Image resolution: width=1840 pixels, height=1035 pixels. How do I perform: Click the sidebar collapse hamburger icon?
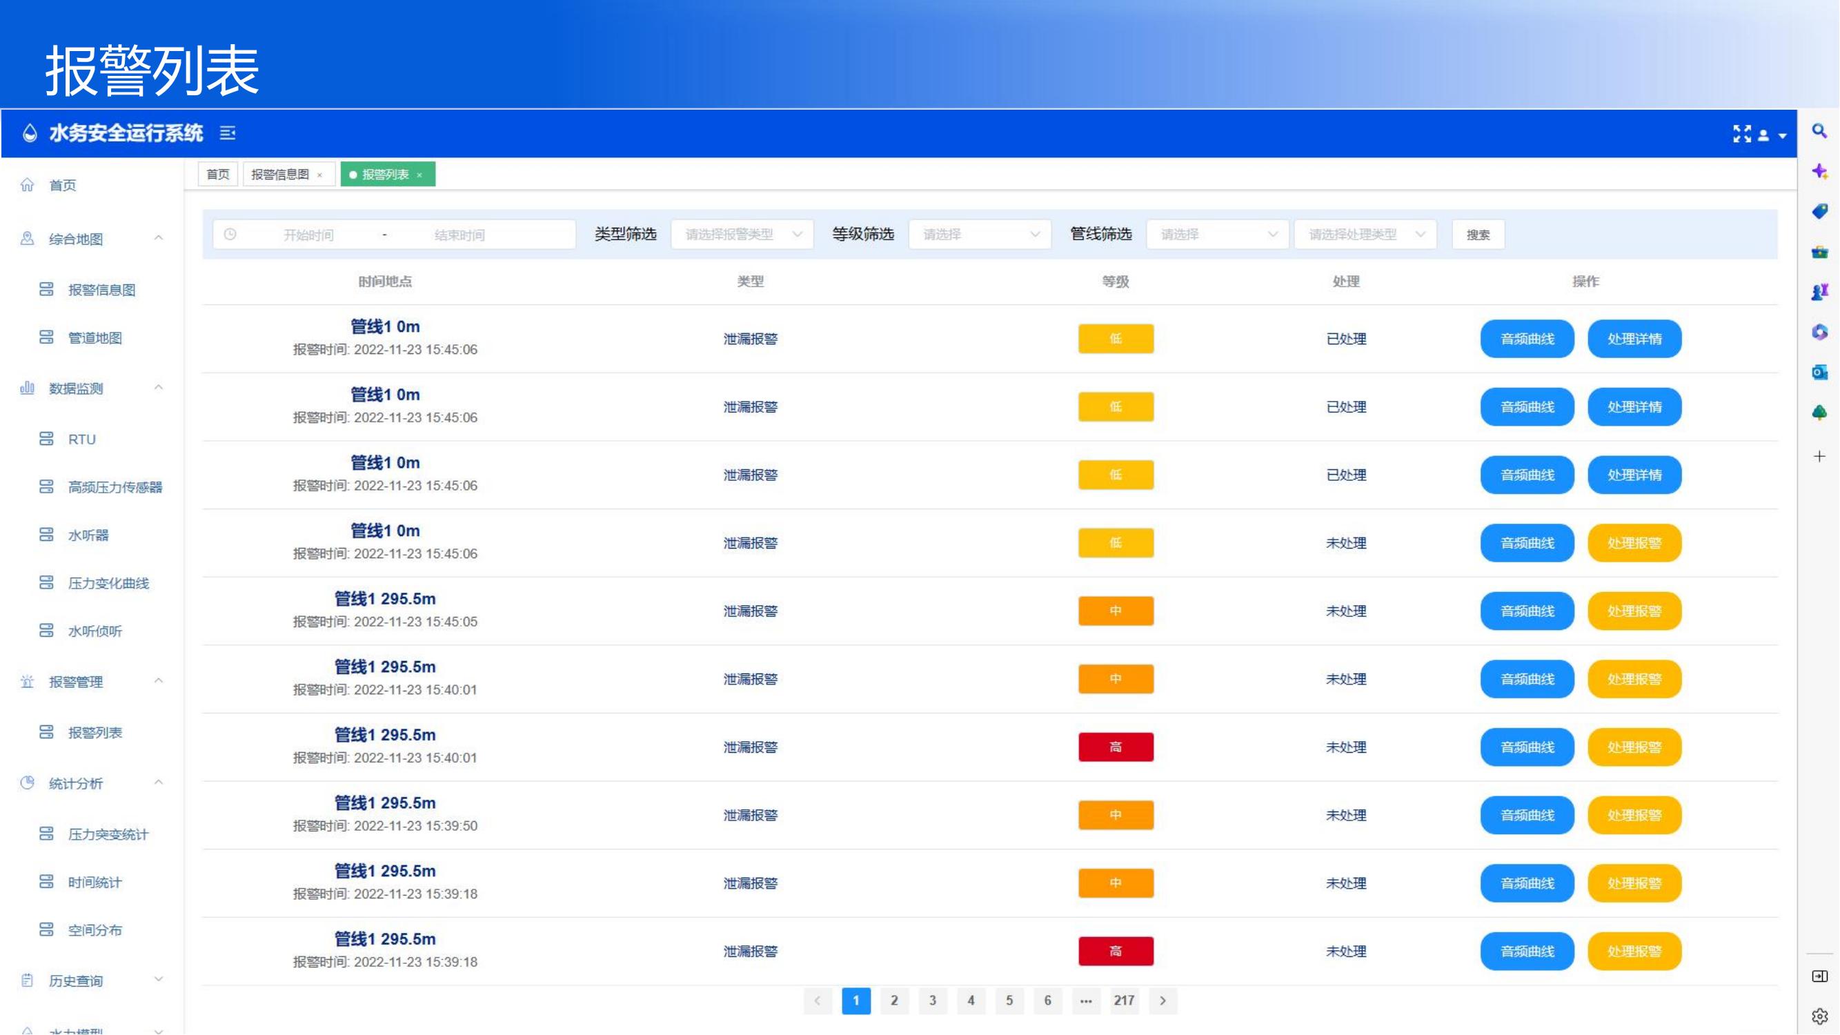point(227,133)
